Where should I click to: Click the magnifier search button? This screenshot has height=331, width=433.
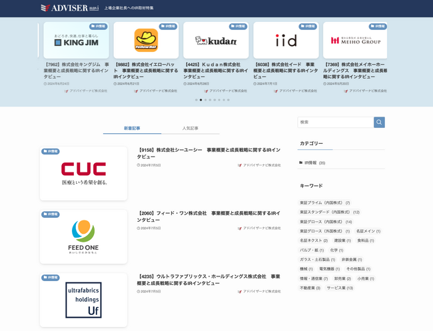(379, 123)
